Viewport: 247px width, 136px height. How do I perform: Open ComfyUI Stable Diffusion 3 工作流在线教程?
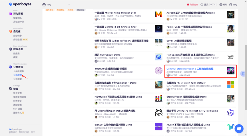(x=190, y=69)
